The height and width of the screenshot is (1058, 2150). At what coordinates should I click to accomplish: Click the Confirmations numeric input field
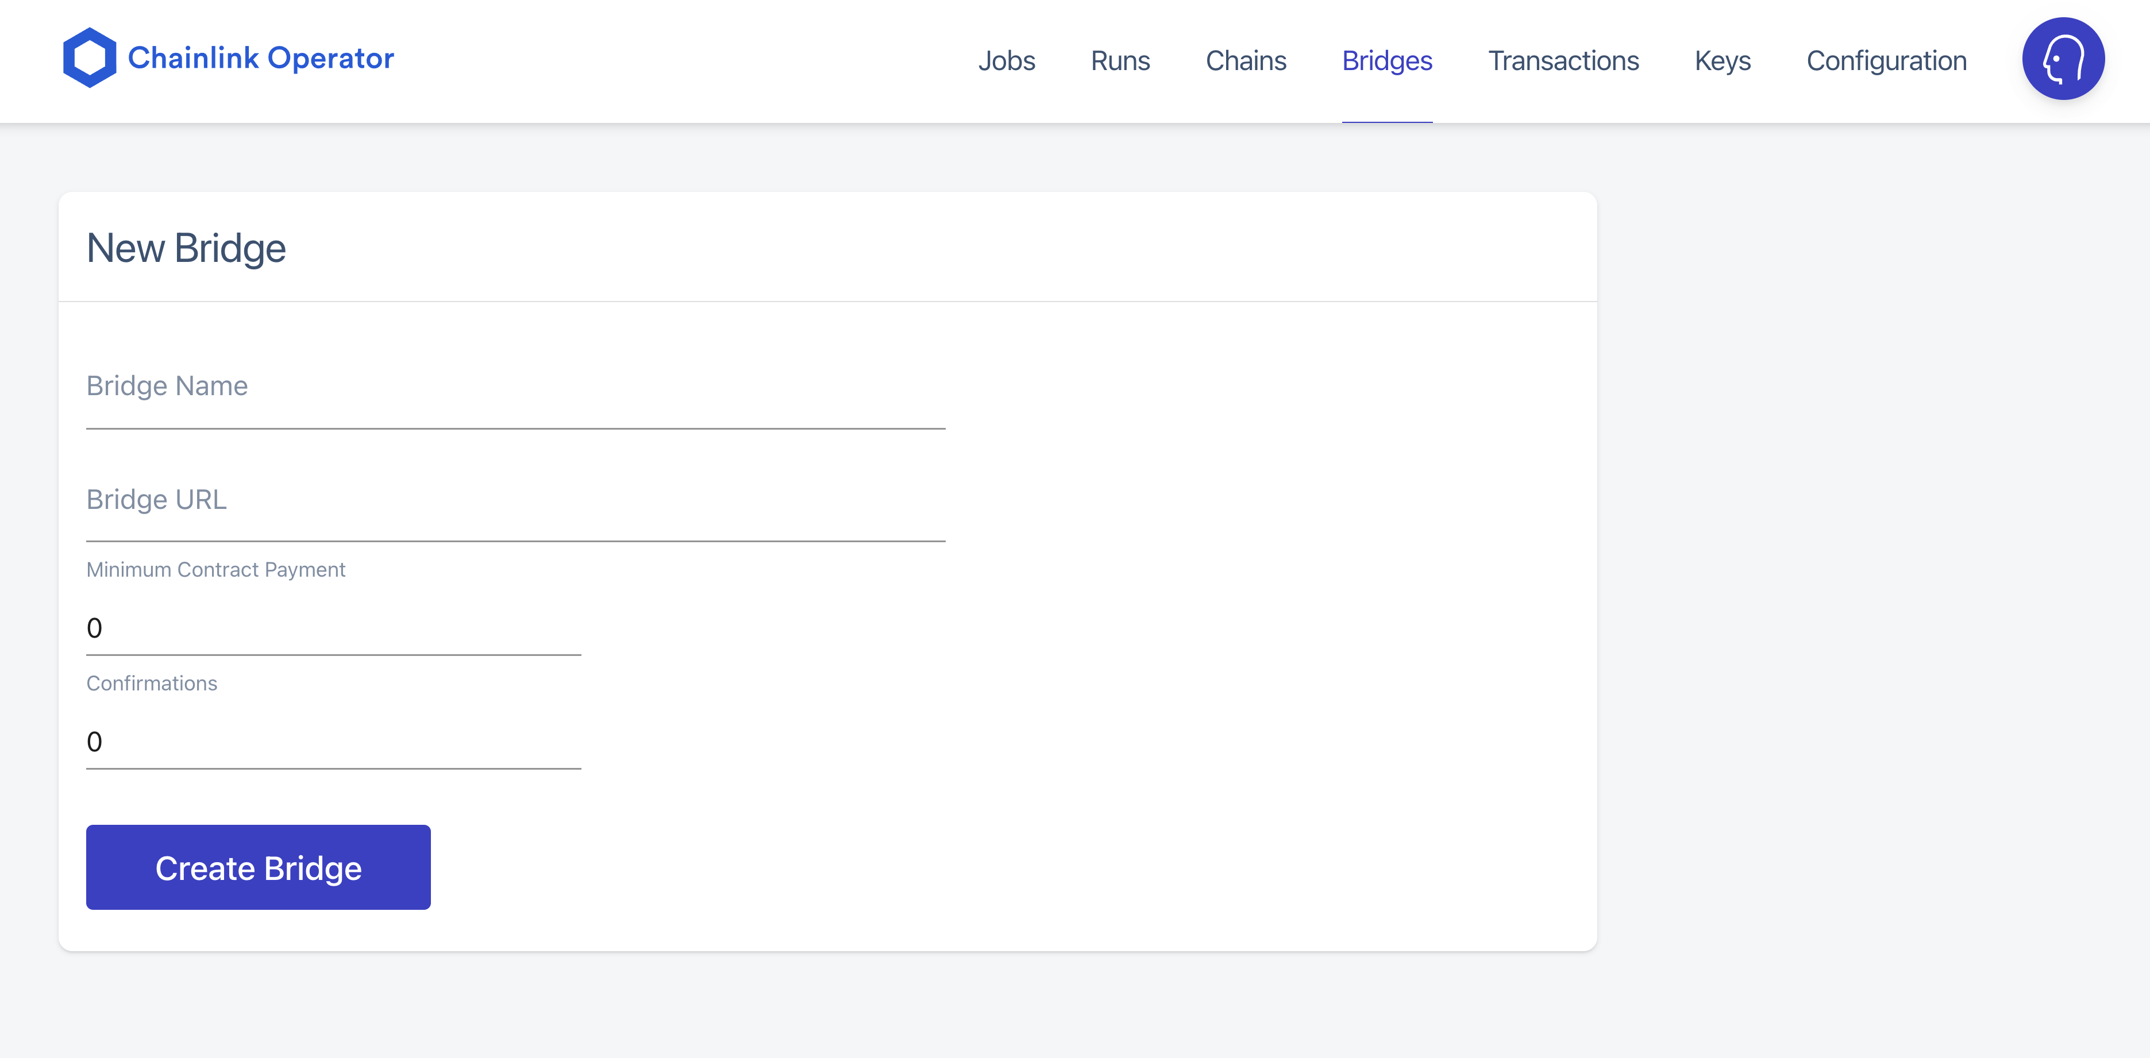pyautogui.click(x=334, y=742)
